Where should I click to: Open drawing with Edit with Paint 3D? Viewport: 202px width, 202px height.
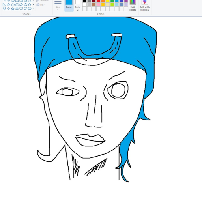pyautogui.click(x=144, y=6)
